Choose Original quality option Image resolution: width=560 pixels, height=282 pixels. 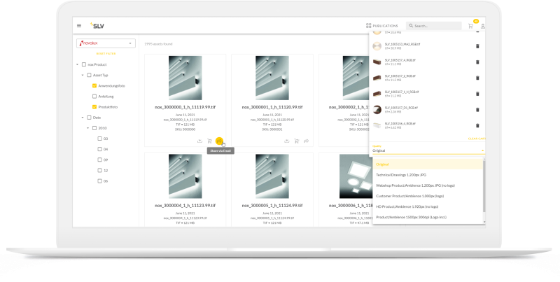coord(428,164)
